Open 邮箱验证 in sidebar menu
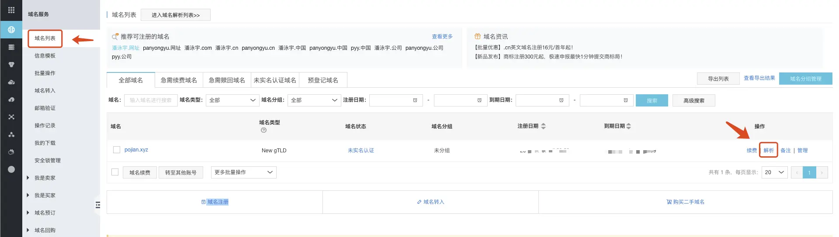Image resolution: width=839 pixels, height=237 pixels. (45, 108)
